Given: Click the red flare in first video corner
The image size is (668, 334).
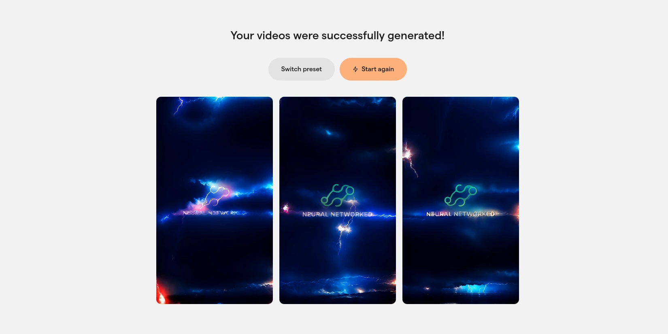Looking at the screenshot, I should [162, 294].
